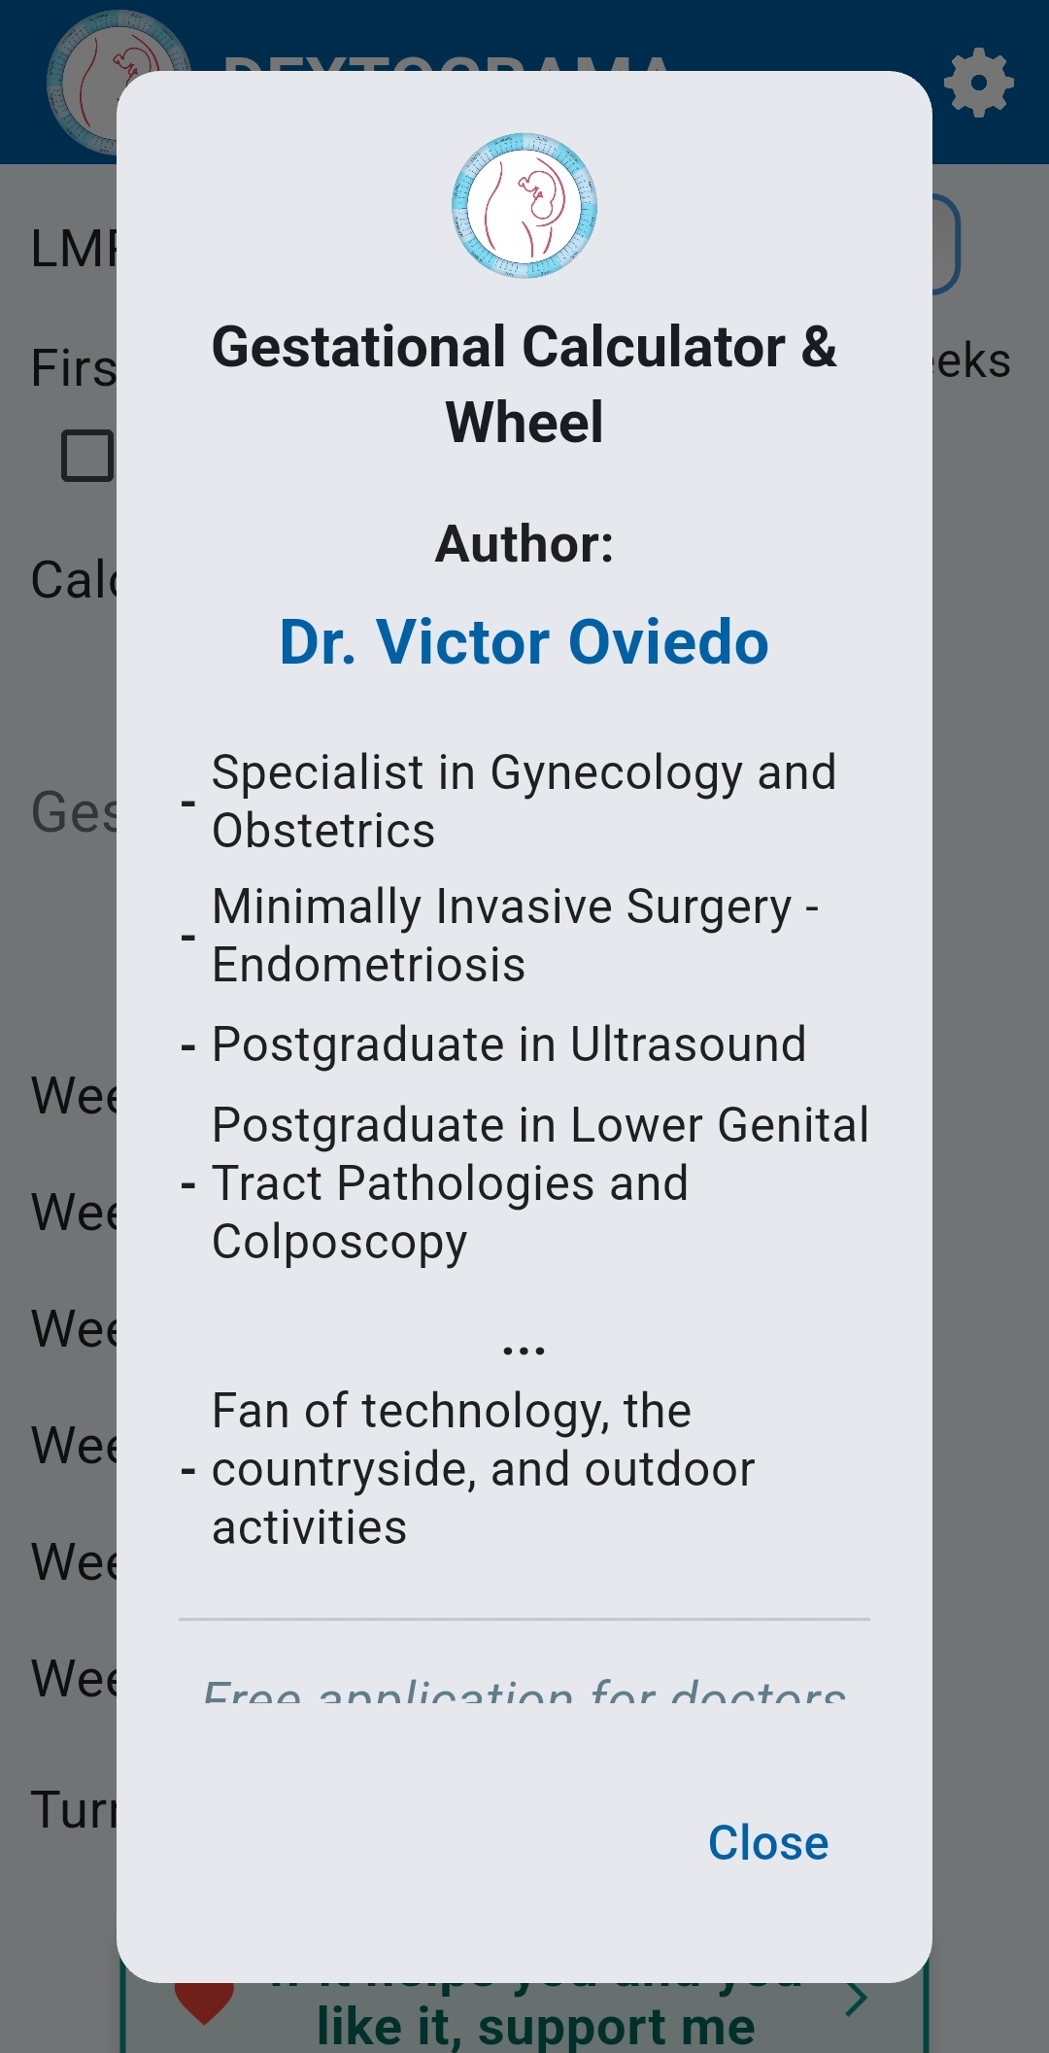Image resolution: width=1049 pixels, height=2053 pixels.
Task: Tap the "support me" banner text
Action: pos(535,2025)
